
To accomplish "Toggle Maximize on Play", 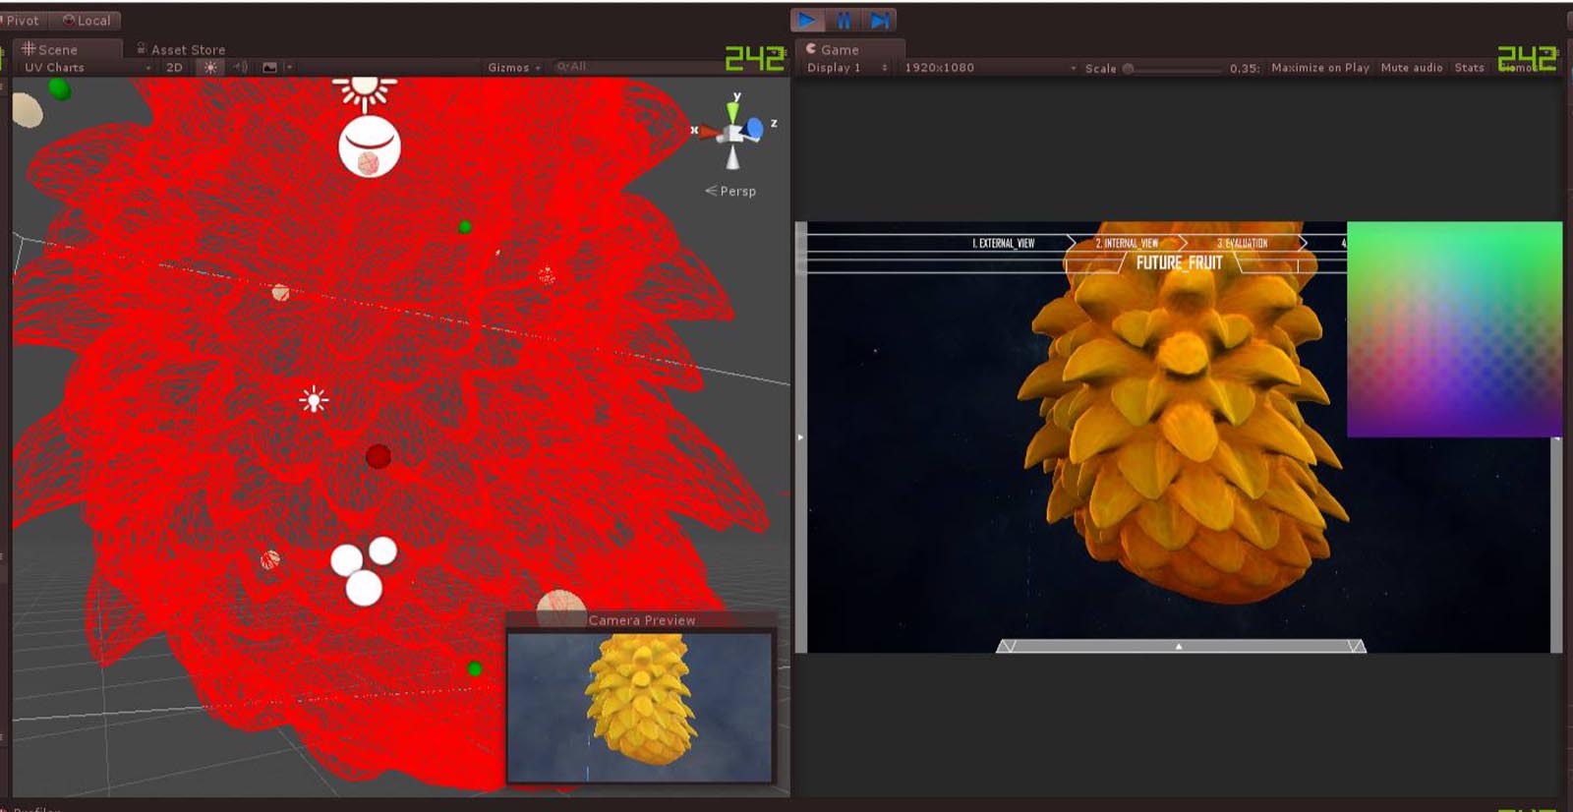I will click(x=1319, y=68).
